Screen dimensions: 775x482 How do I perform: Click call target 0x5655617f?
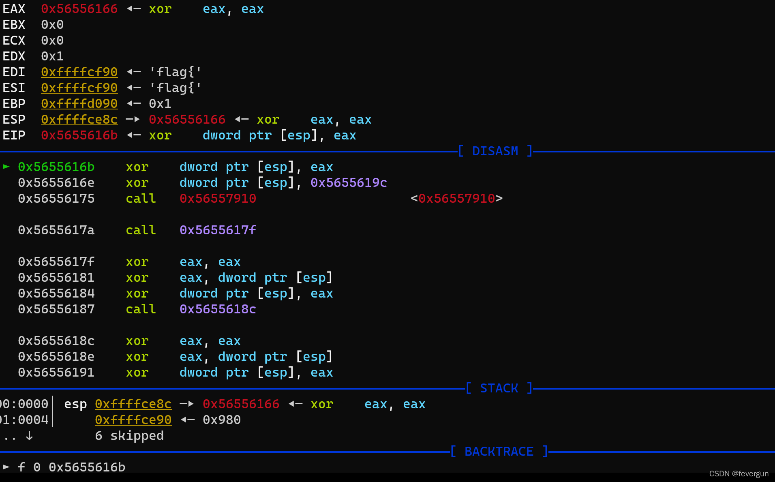218,230
